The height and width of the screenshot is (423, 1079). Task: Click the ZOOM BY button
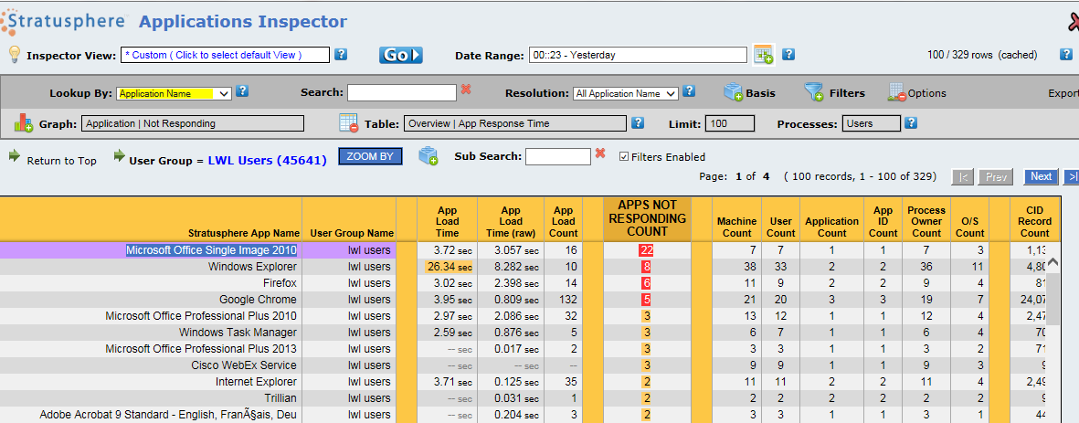point(370,156)
